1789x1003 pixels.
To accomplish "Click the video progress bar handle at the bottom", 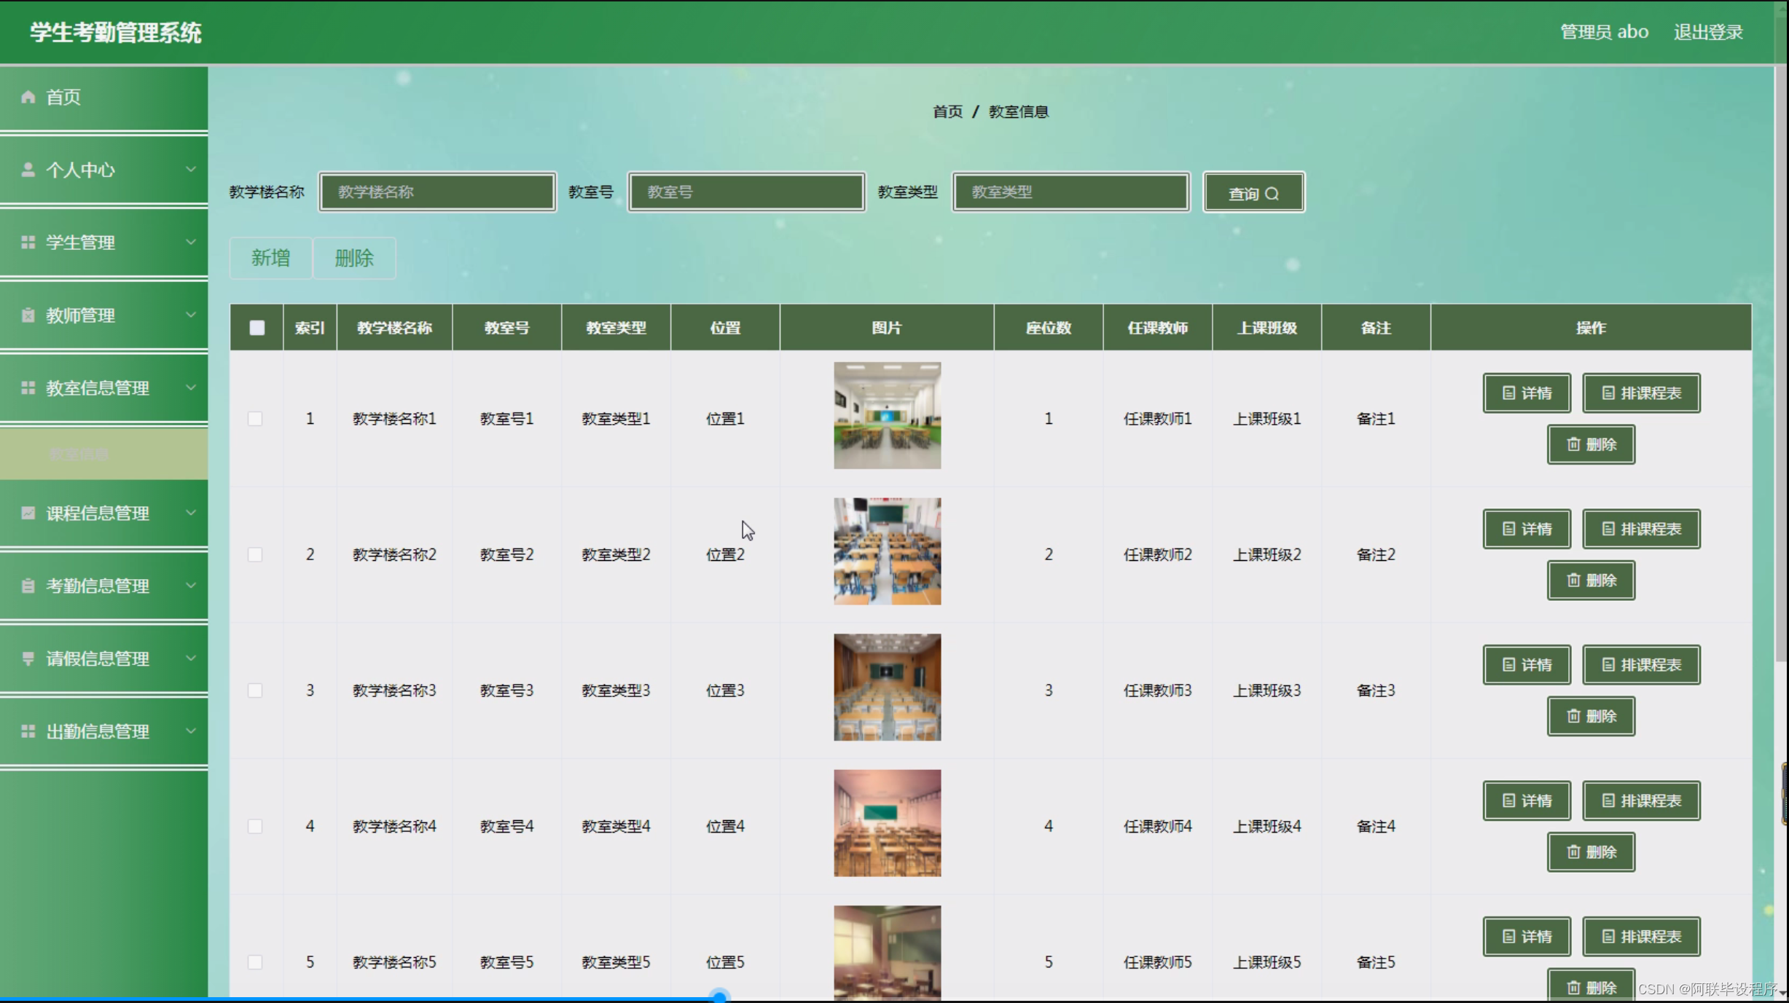I will [719, 996].
